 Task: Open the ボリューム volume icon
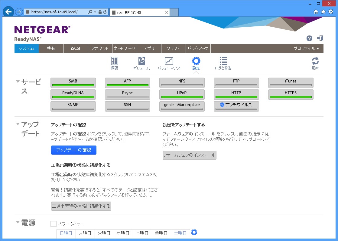tap(141, 61)
